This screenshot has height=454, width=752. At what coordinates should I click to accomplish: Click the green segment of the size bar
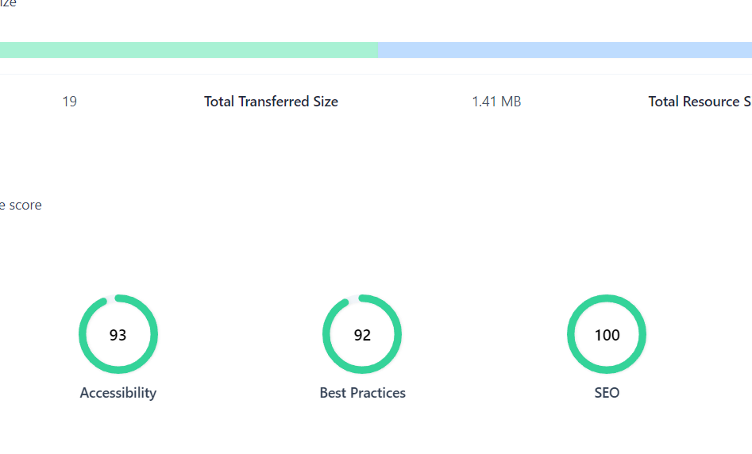point(188,50)
